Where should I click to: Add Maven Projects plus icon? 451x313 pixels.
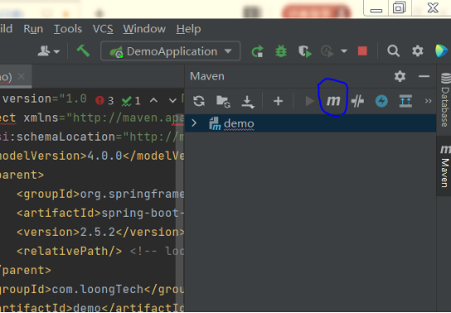pos(278,101)
